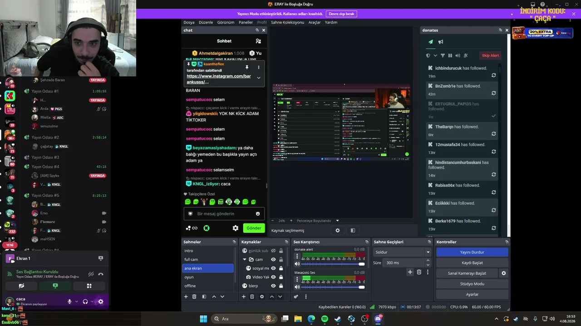581x326 pixels.
Task: Stop the Ekran 1 screen share
Action: [x=101, y=259]
